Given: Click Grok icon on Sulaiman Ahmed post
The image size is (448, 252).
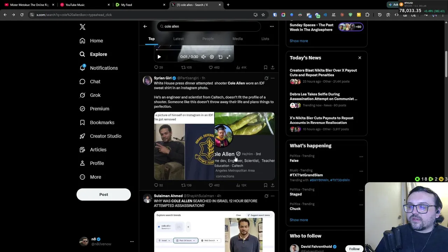Looking at the screenshot, I should pos(266,196).
